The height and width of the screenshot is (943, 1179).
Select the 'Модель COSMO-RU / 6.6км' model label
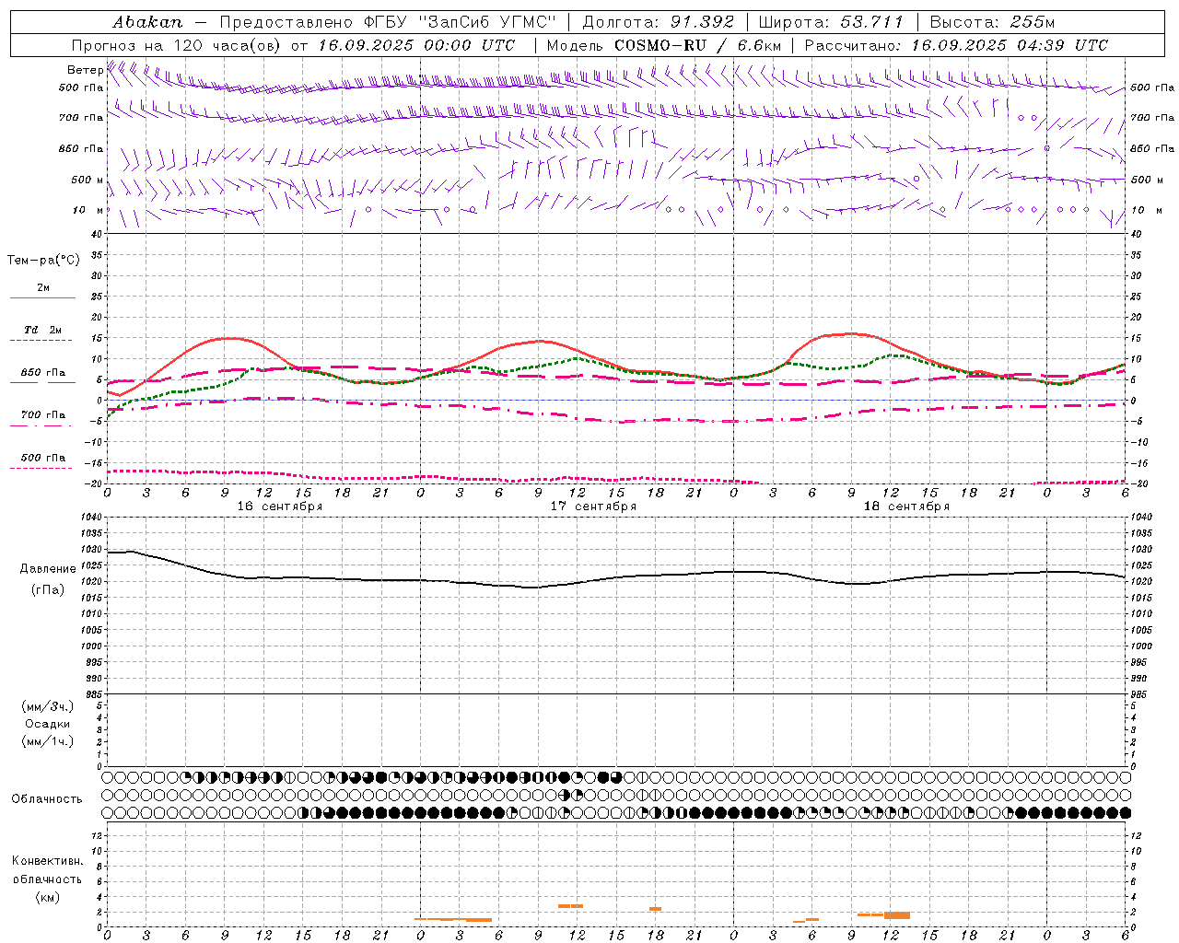pos(664,45)
